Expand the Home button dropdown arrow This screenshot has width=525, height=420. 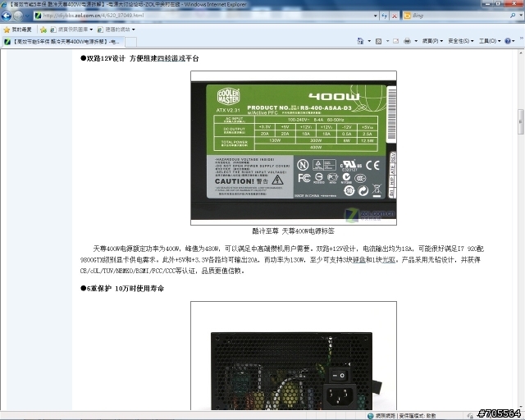coord(369,41)
